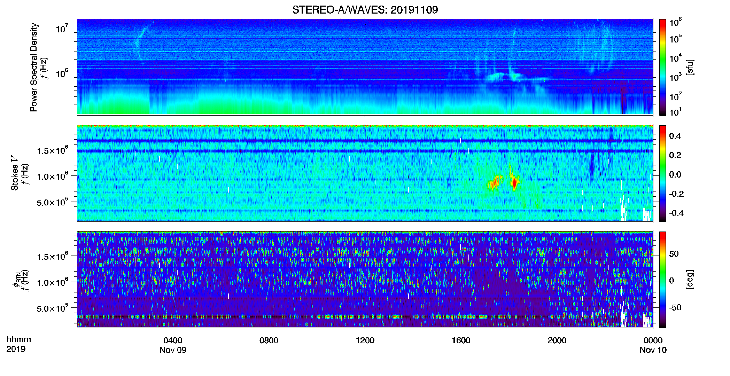Click the hhmm 2019 axis label
This screenshot has width=730, height=376.
tap(19, 344)
